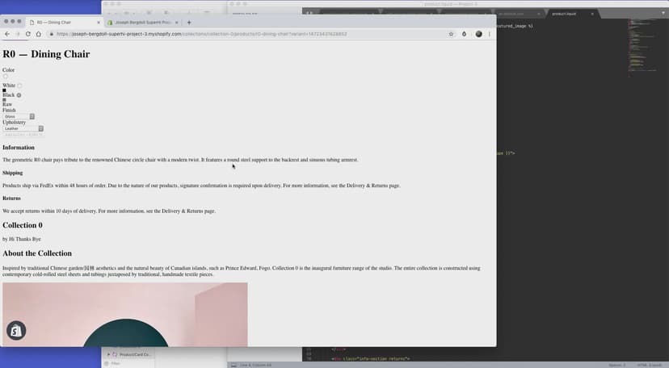Screen dimensions: 669x368
Task: Open the Shopify badge at bottom left
Action: pos(16,330)
